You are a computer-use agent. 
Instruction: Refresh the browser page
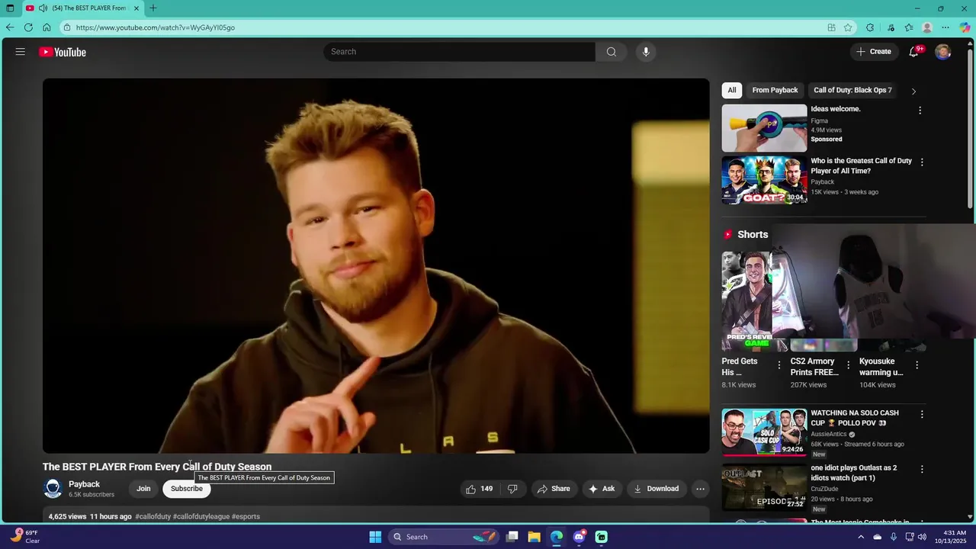click(28, 27)
